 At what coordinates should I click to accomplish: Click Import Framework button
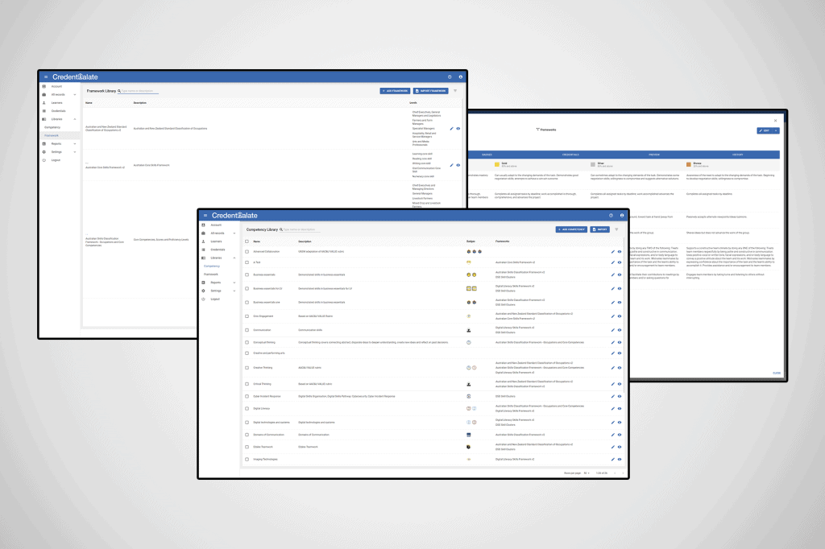pos(430,91)
